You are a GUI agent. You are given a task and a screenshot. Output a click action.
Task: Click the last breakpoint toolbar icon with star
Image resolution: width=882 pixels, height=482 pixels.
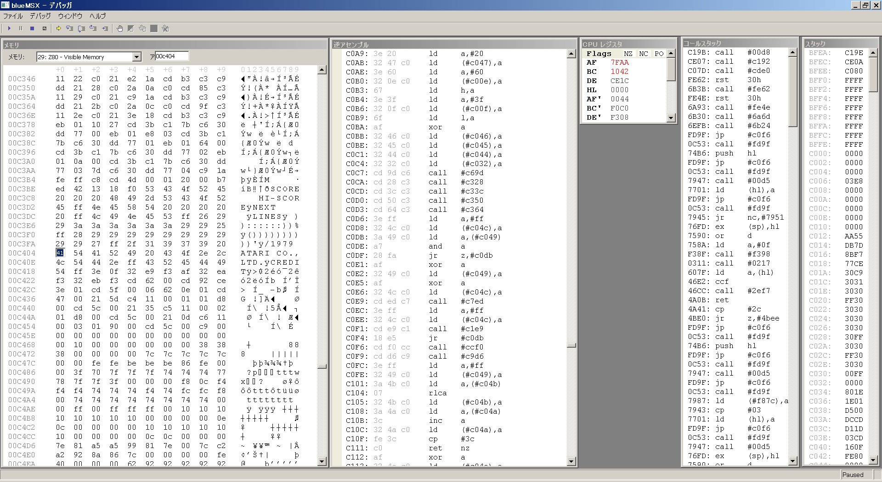click(x=165, y=28)
